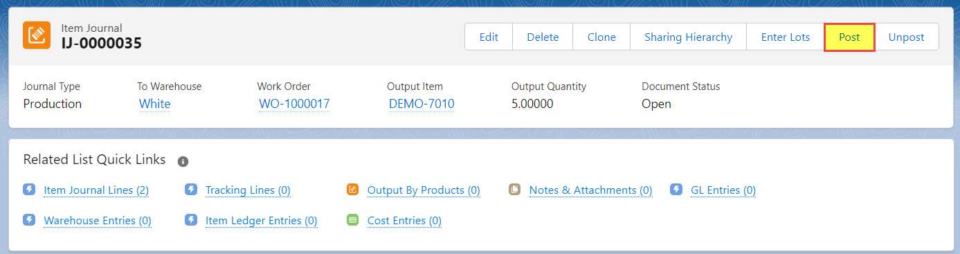The image size is (960, 254).
Task: Click the Related List Quick Links info icon
Action: (x=183, y=161)
